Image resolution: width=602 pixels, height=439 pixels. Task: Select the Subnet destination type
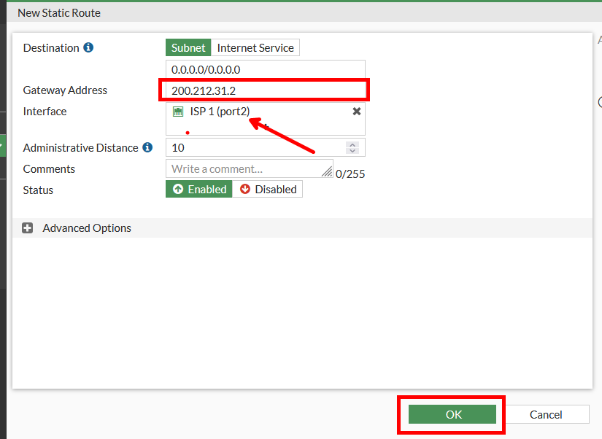(188, 48)
